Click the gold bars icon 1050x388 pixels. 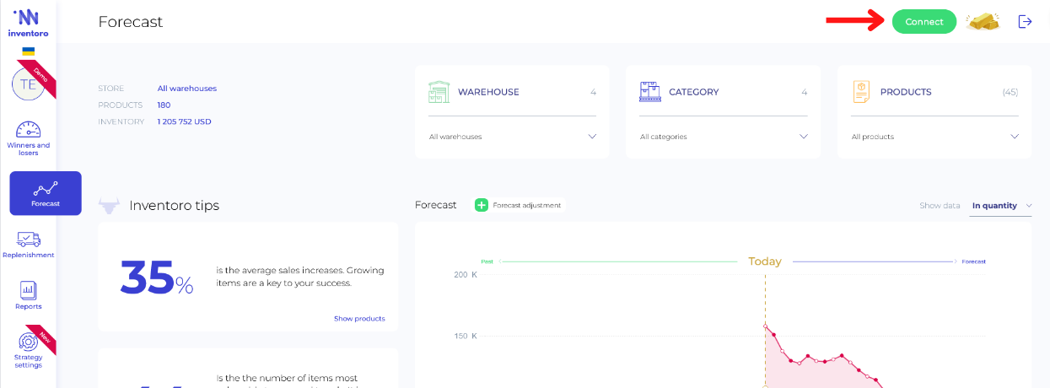click(983, 22)
